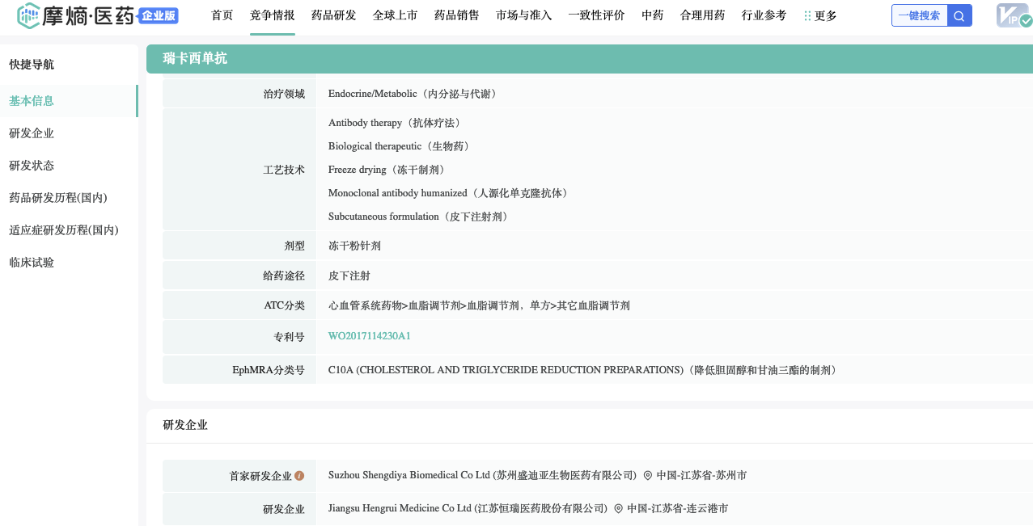Screen dimensions: 1033x526
Task: Click the 工艺技术 row label
Action: (284, 170)
